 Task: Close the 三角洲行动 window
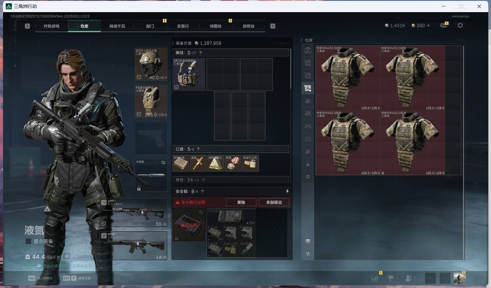pos(479,6)
